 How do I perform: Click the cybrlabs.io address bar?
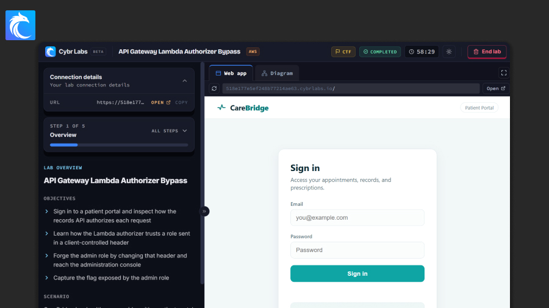click(351, 88)
